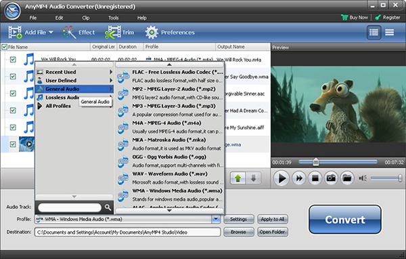406x259 pixels.
Task: Select the General Audio category
Action: tap(74, 89)
